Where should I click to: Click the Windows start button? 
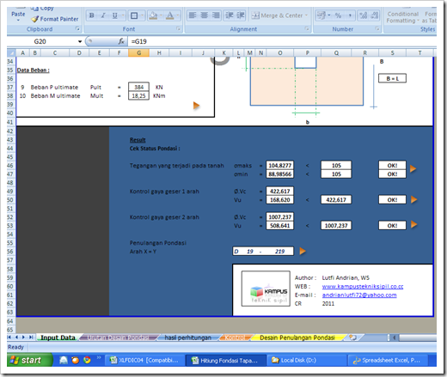pyautogui.click(x=30, y=360)
